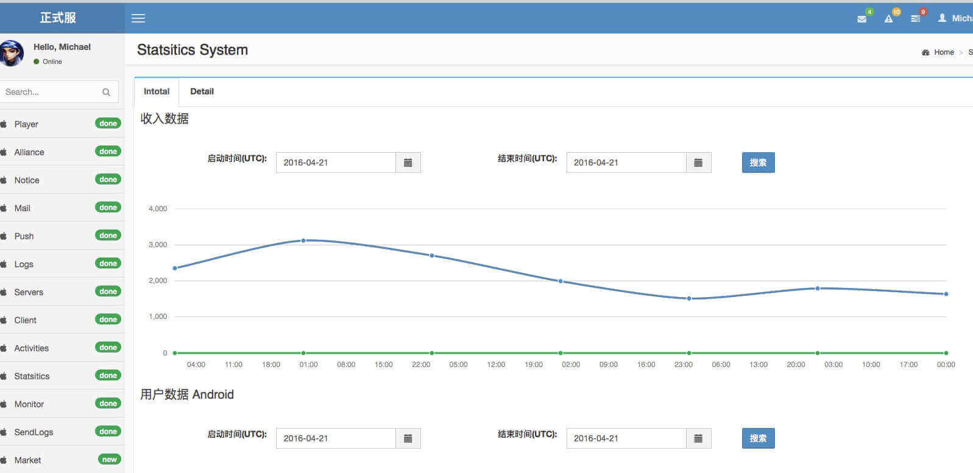Open Player in the sidebar menu

tap(26, 124)
